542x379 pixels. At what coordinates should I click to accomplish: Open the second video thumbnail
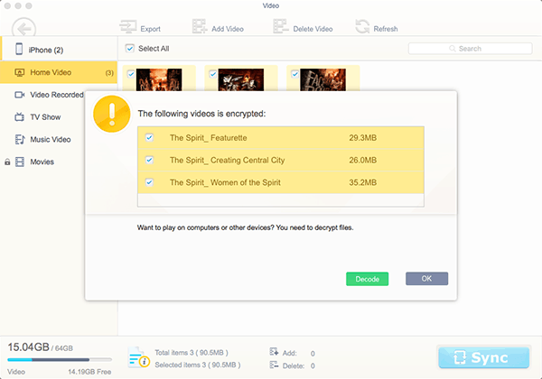coord(241,79)
